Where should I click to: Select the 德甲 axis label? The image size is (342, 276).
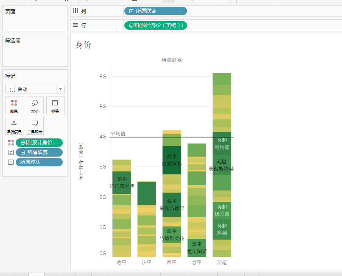[121, 262]
